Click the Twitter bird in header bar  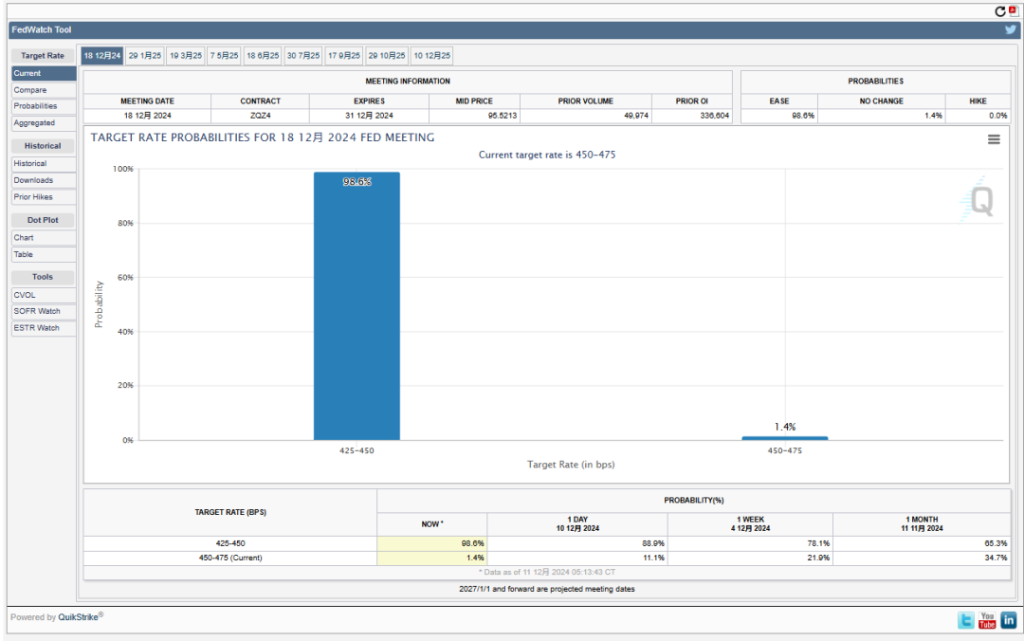tap(1011, 29)
